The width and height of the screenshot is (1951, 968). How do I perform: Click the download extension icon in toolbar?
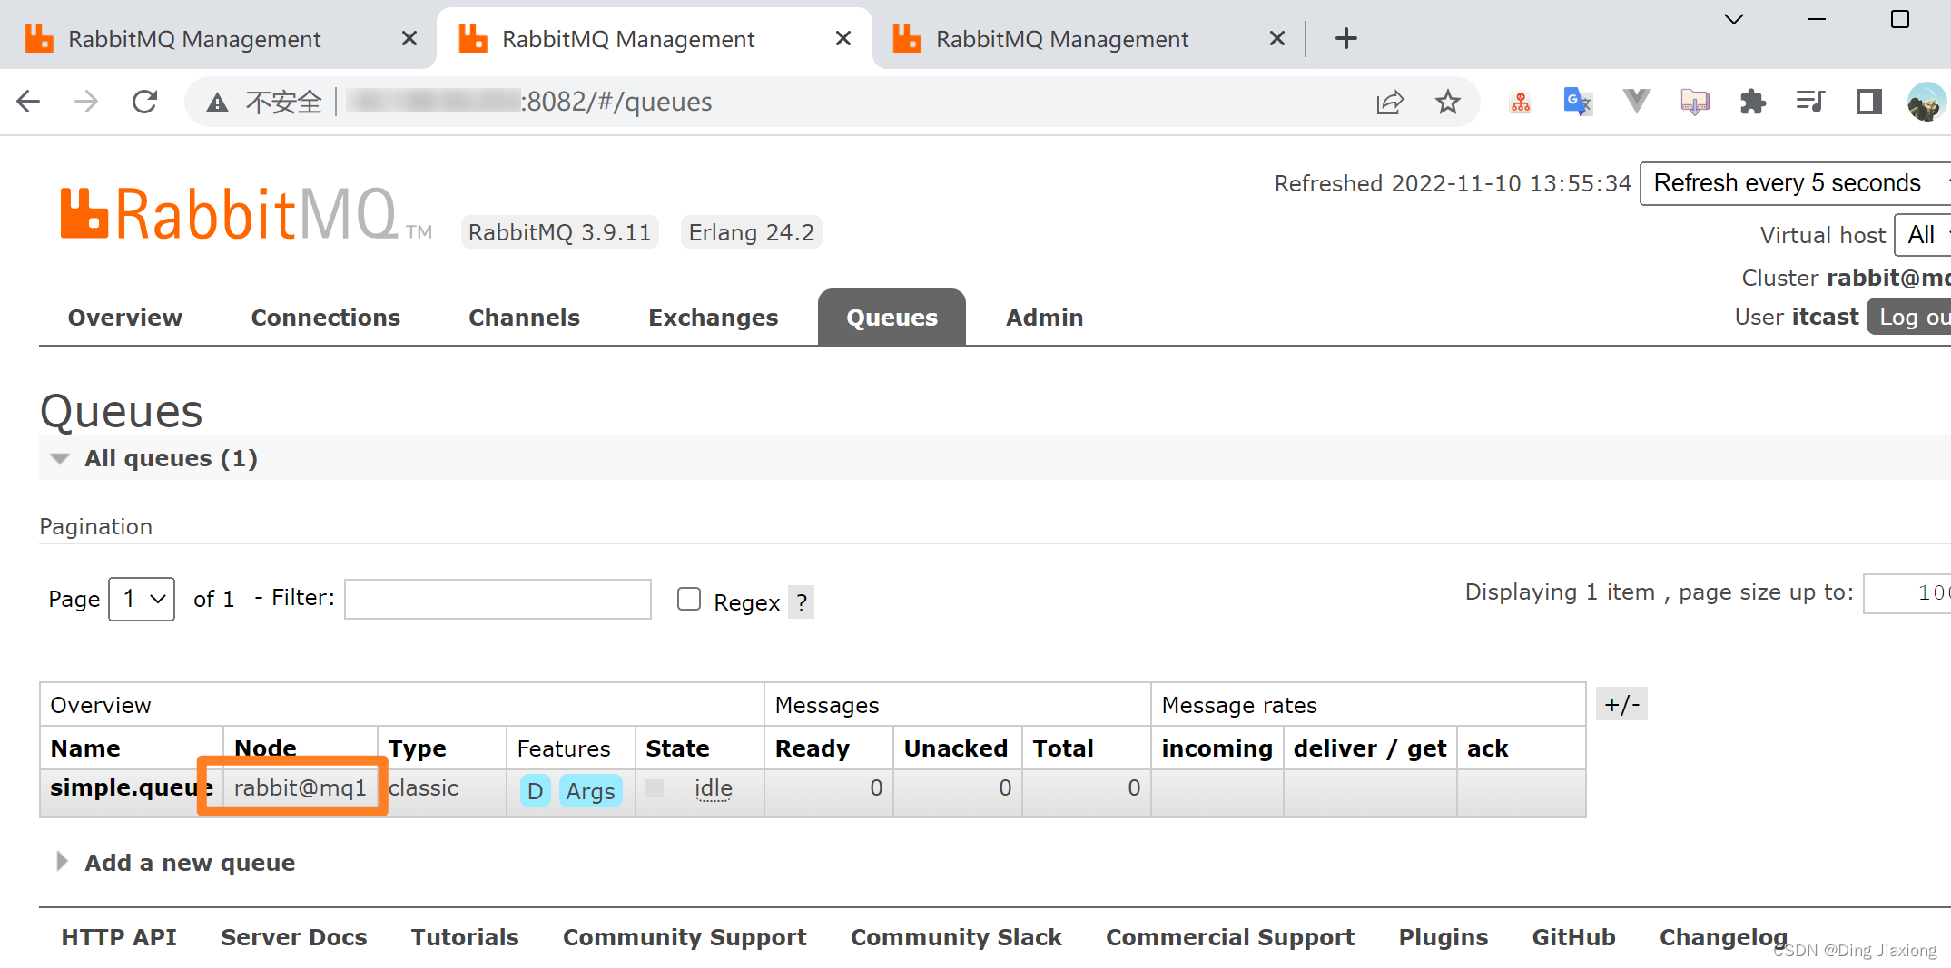1695,102
